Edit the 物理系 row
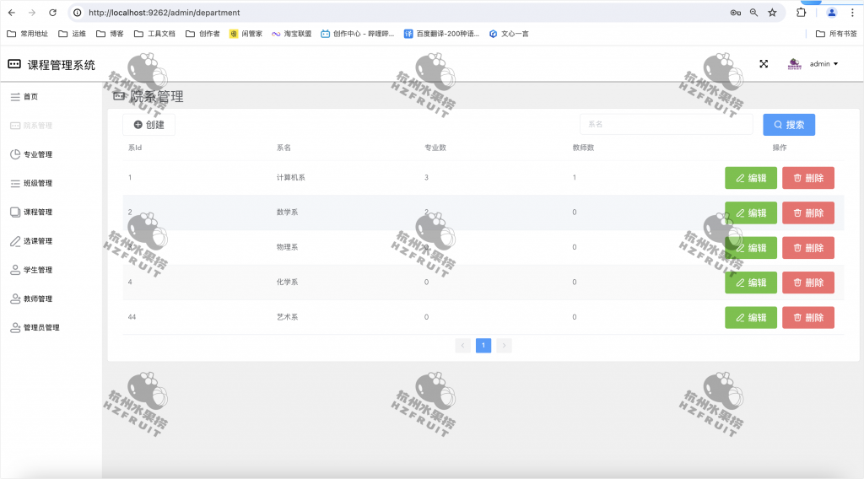The image size is (864, 479). pyautogui.click(x=750, y=248)
